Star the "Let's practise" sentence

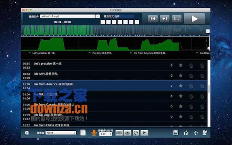tap(181, 65)
